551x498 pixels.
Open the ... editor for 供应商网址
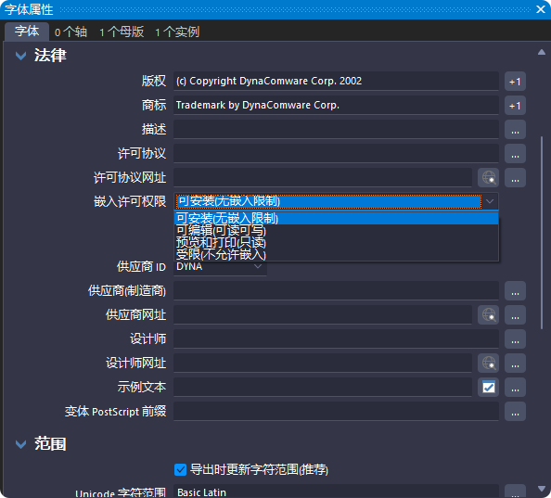click(515, 314)
